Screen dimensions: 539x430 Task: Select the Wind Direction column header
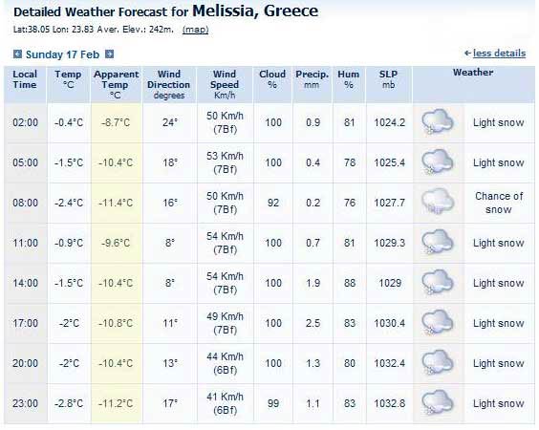click(x=169, y=84)
